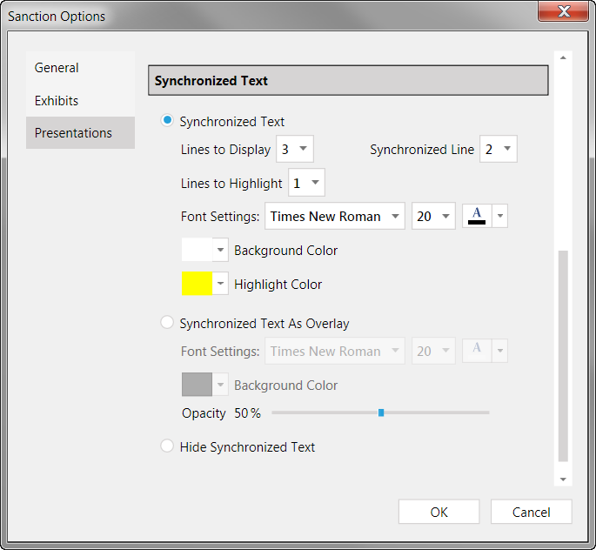
Task: Click the Highlight Color label
Action: pyautogui.click(x=278, y=284)
